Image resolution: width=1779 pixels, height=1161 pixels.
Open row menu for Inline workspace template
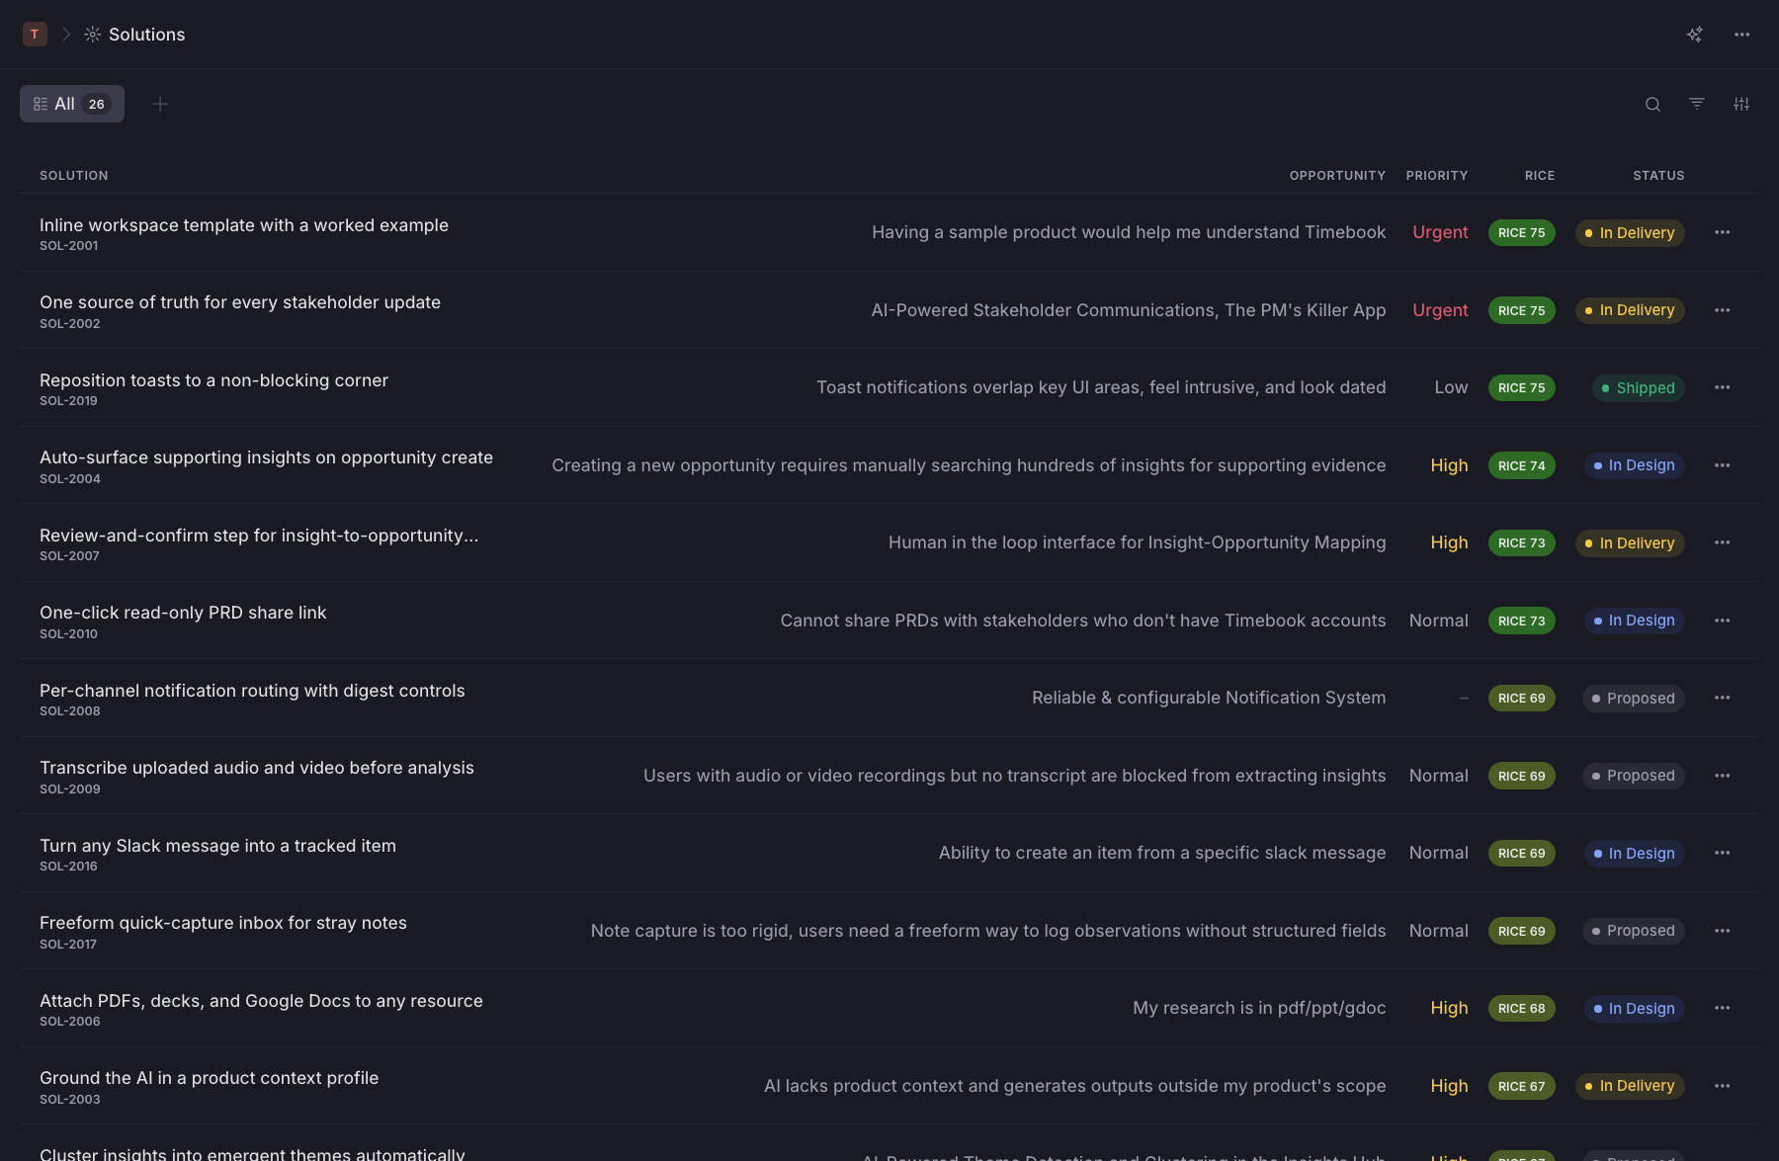[1723, 232]
